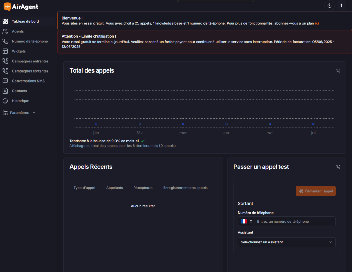
Task: Click the jui month label on chart
Action: [x=313, y=133]
